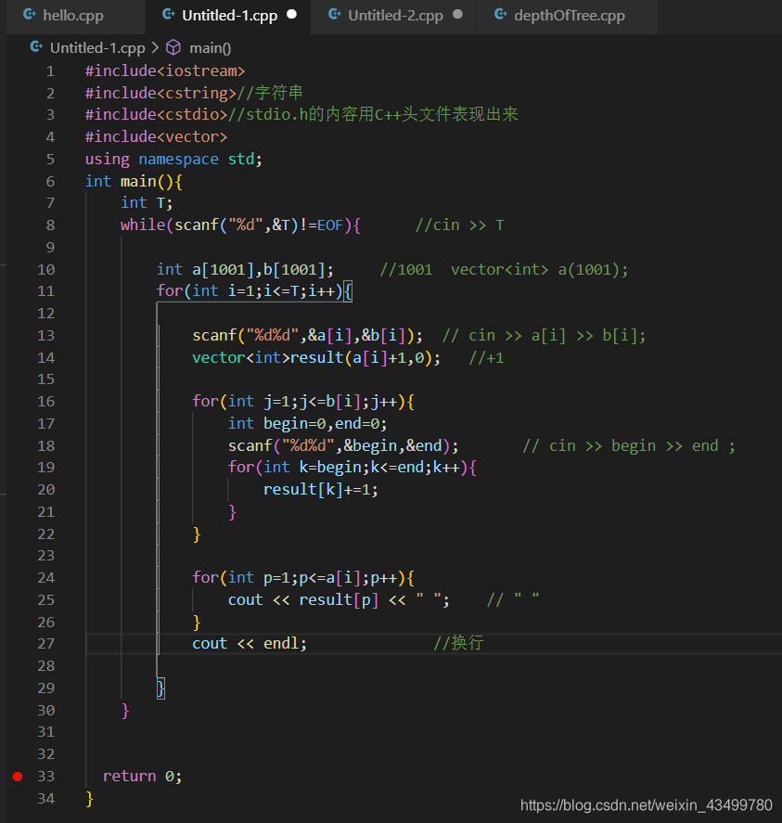Click the text '#include<cstdio>'
The image size is (782, 823).
156,114
